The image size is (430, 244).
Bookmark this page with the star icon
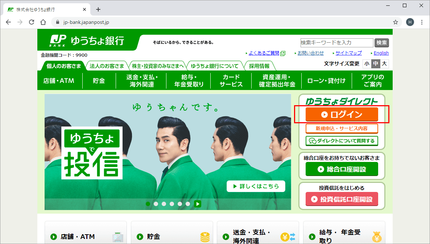pyautogui.click(x=396, y=22)
